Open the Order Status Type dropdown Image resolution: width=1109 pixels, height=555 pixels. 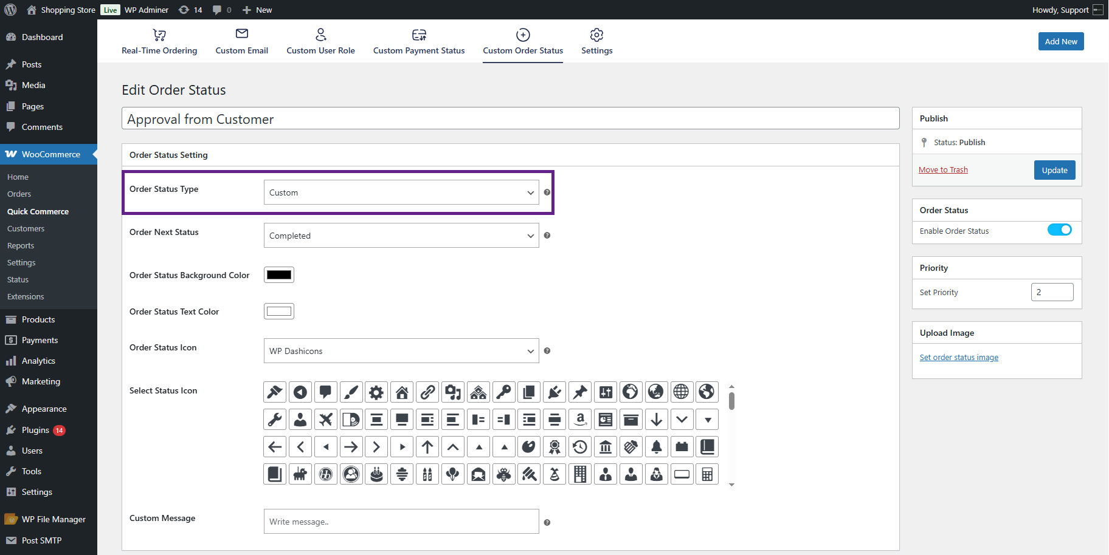401,192
